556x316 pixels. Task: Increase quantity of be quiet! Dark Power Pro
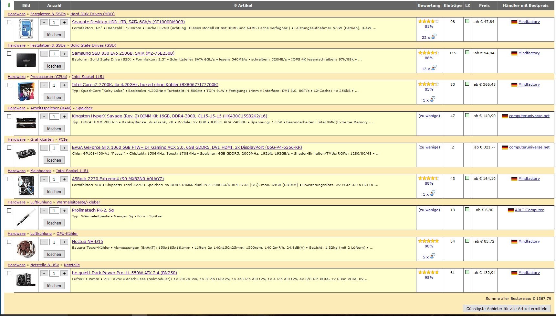[x=65, y=273]
